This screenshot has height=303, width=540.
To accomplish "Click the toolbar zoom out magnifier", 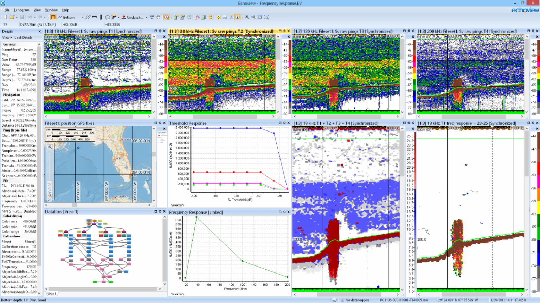I will click(253, 17).
